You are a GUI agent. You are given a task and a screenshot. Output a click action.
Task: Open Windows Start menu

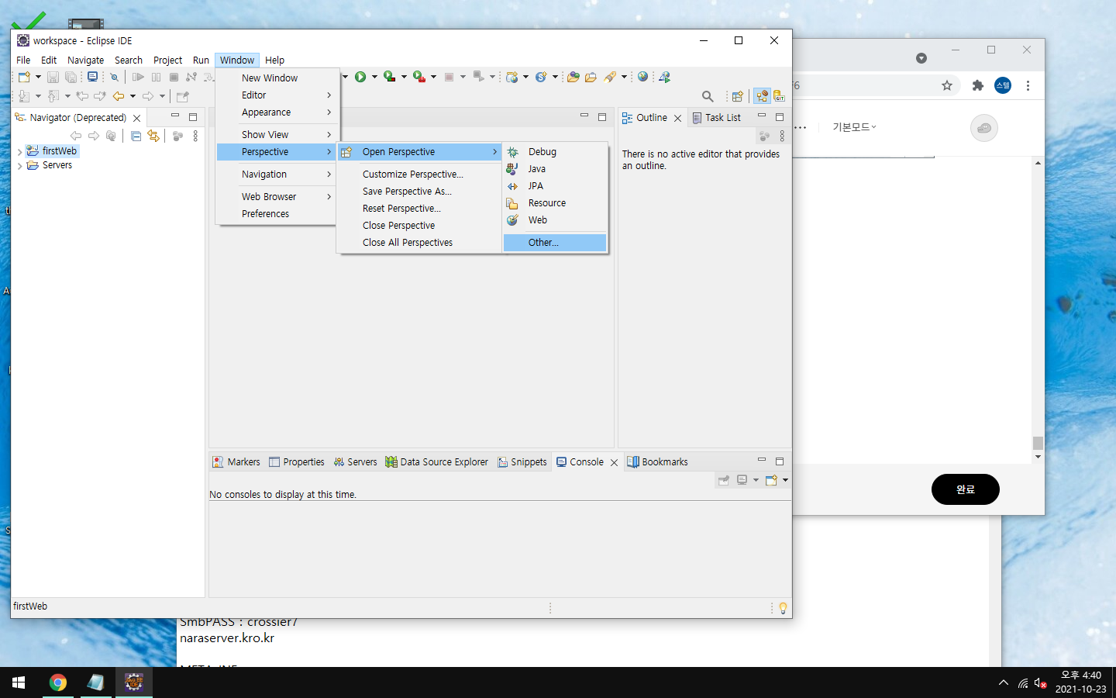click(x=19, y=682)
